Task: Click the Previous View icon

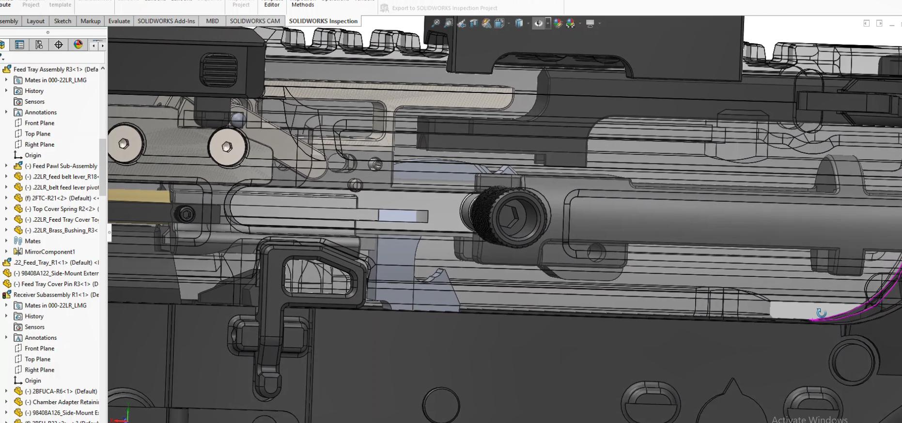Action: [461, 23]
